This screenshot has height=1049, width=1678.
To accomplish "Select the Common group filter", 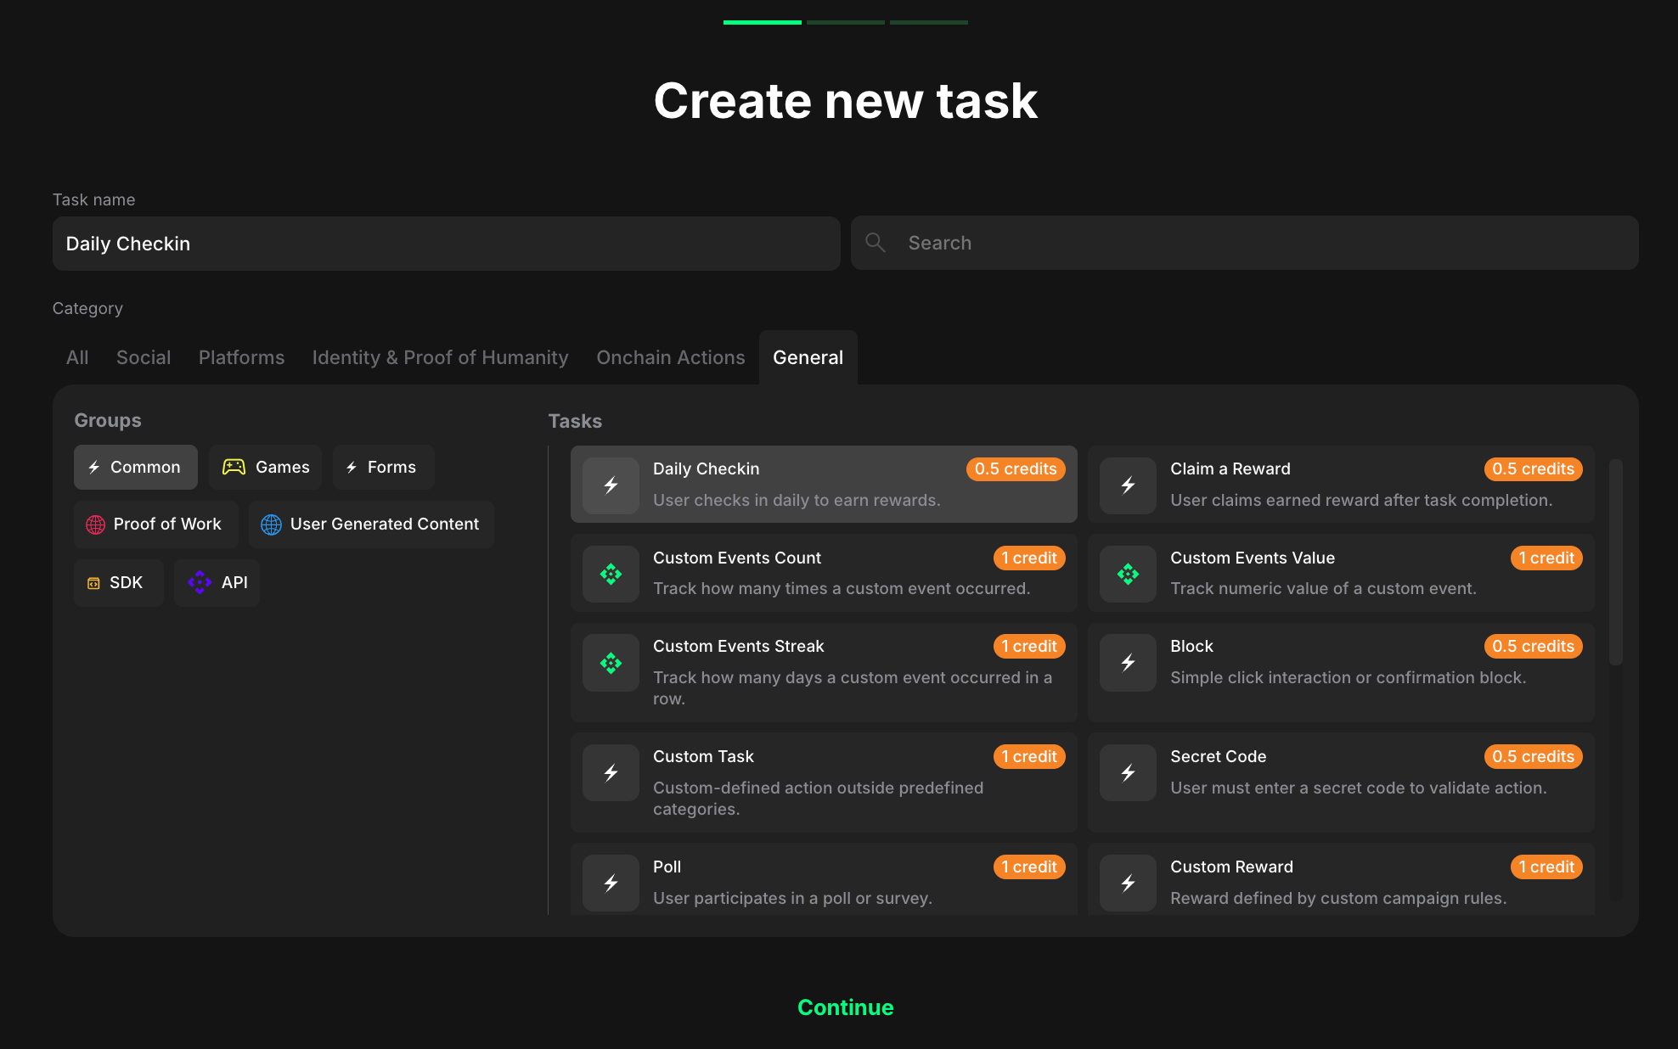I will click(136, 467).
